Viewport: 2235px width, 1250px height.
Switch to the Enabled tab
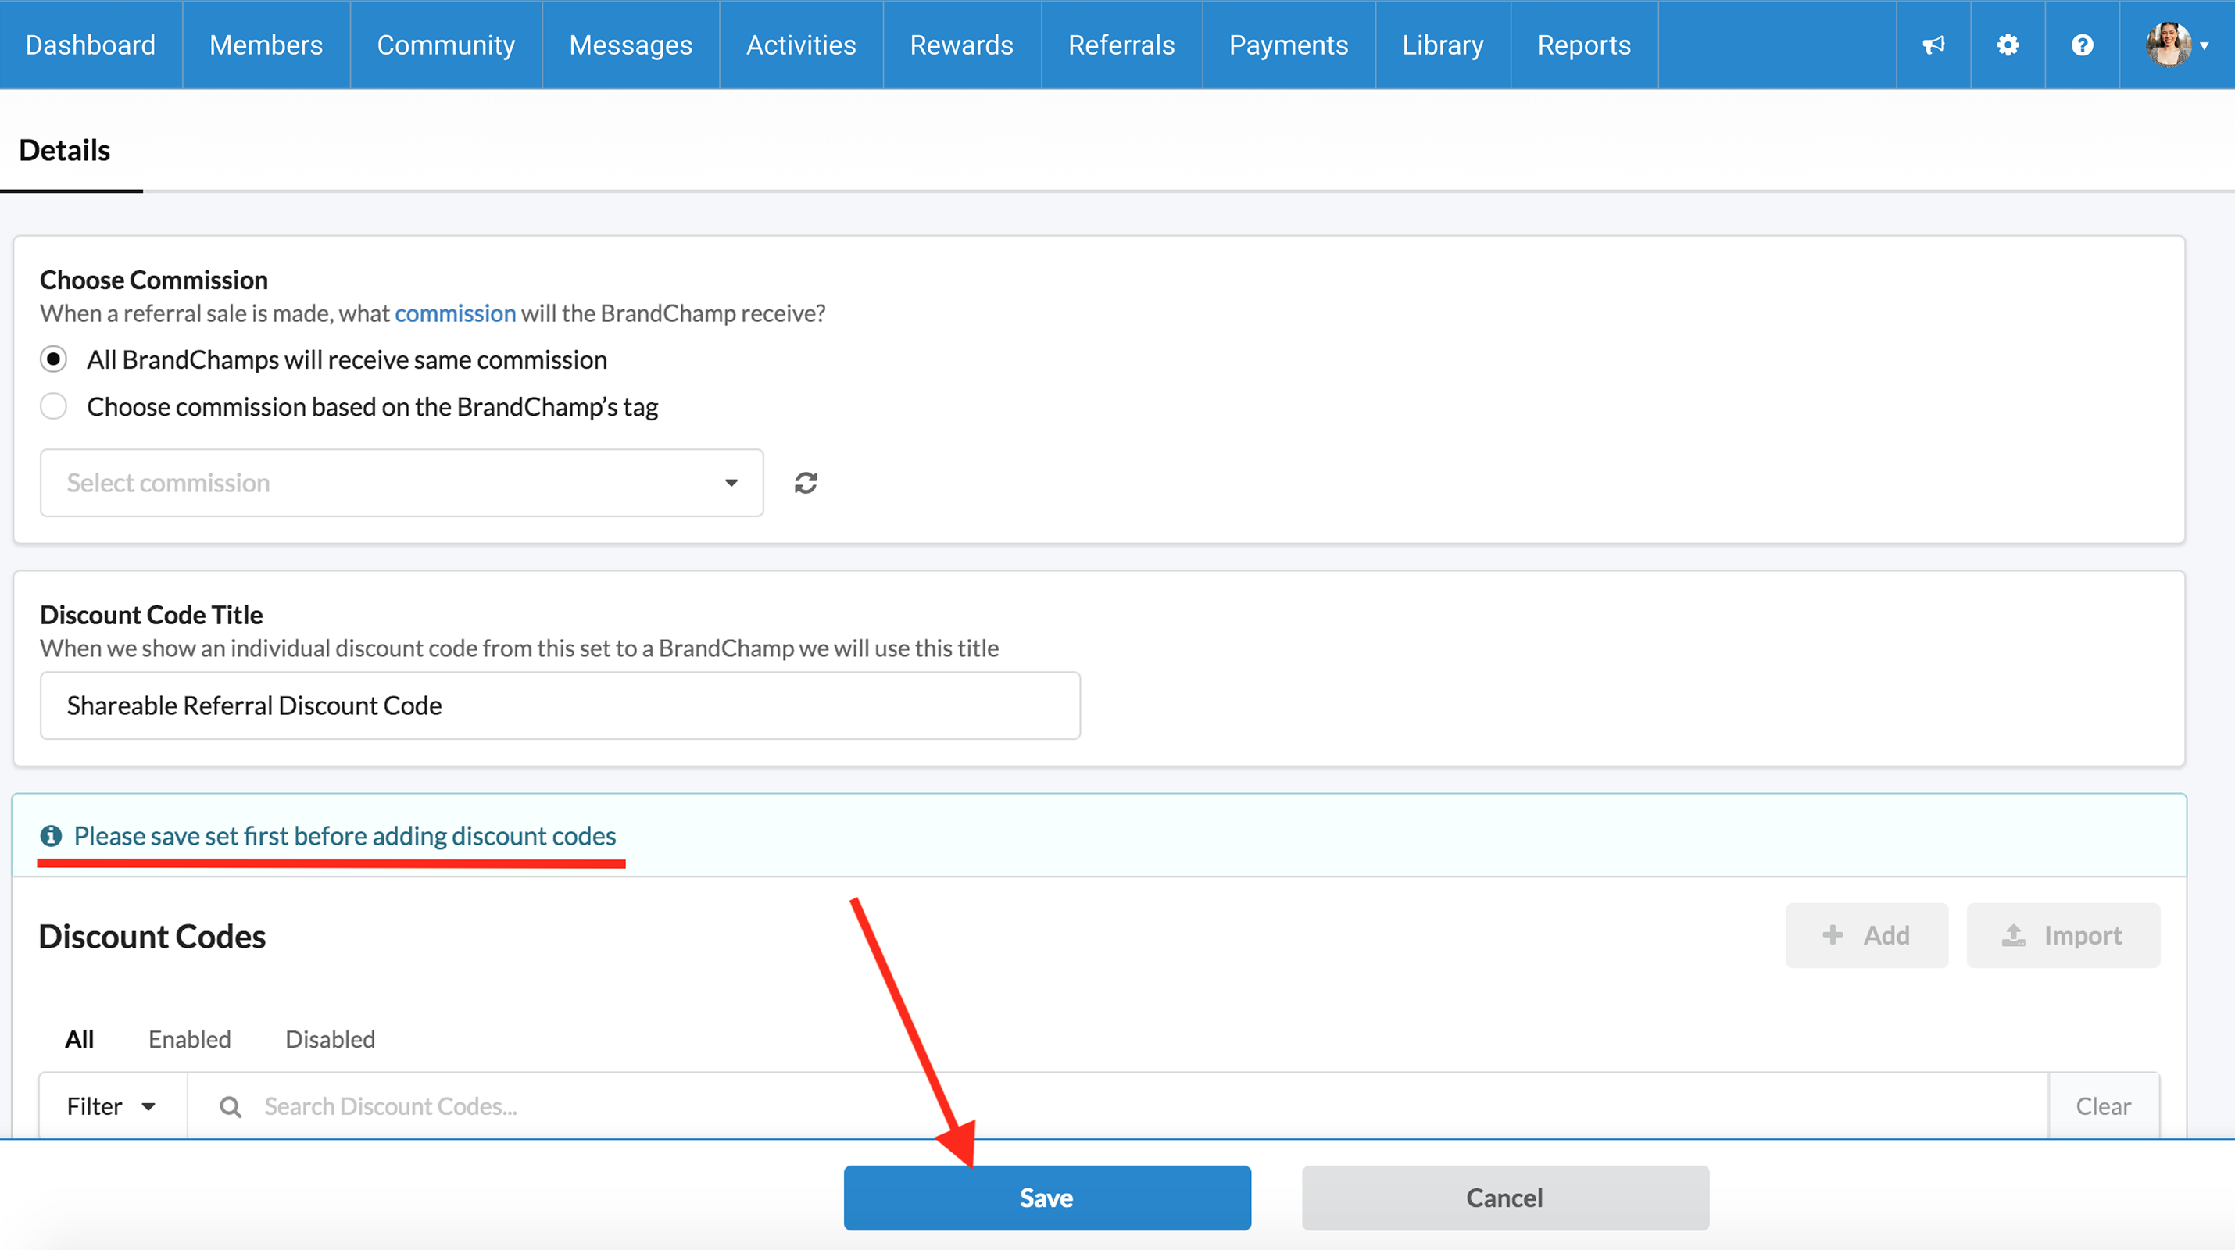tap(189, 1039)
